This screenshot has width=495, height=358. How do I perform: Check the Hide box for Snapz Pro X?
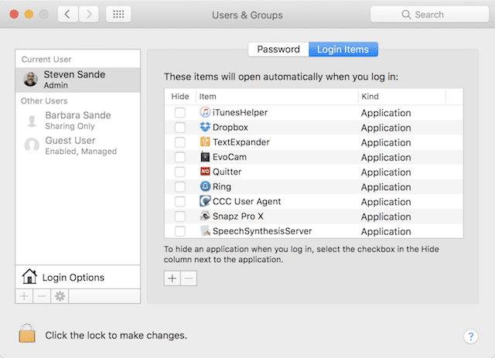[x=179, y=217]
